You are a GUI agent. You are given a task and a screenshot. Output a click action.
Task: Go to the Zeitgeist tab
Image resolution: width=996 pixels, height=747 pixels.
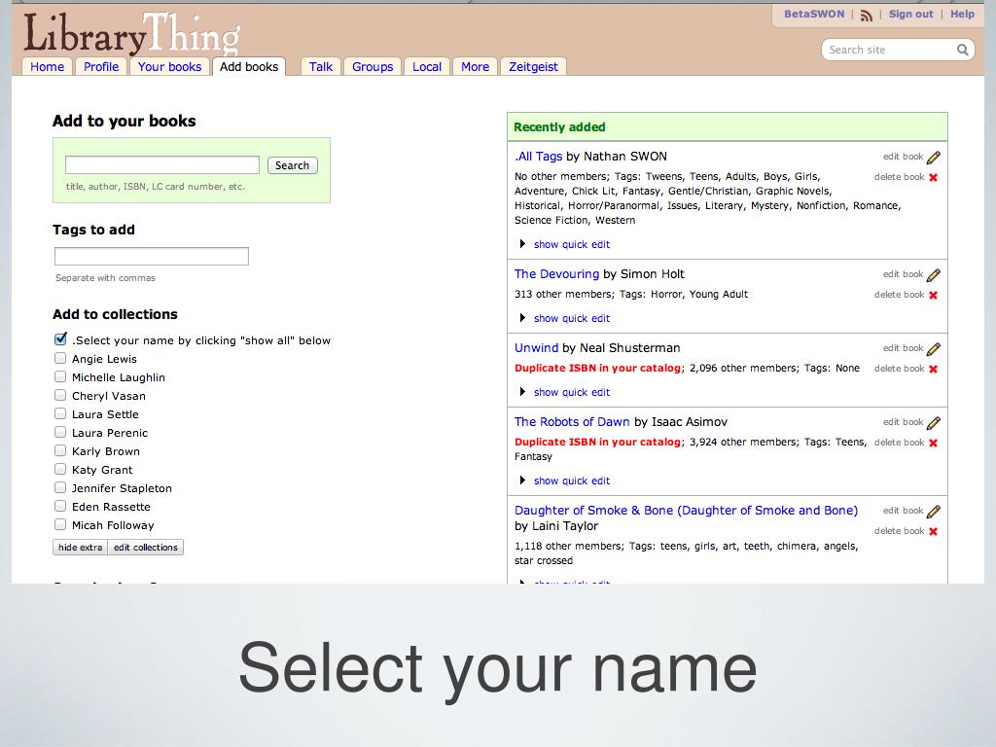point(533,67)
